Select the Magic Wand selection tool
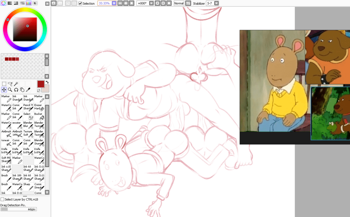 16,83
